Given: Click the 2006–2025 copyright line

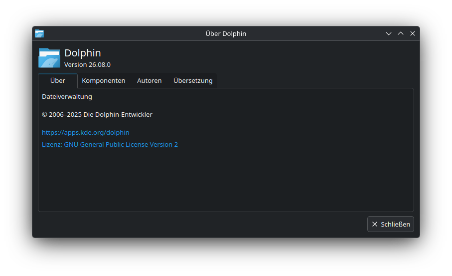Looking at the screenshot, I should (97, 114).
